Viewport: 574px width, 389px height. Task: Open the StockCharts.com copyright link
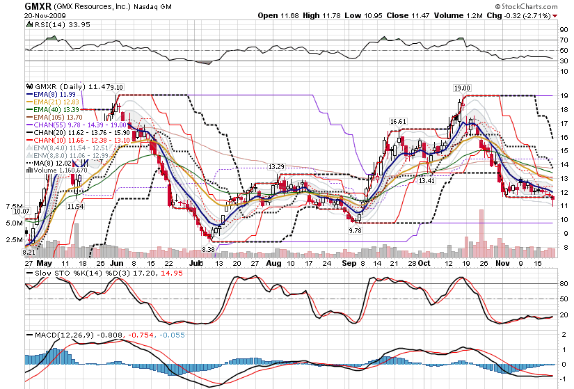[x=527, y=6]
